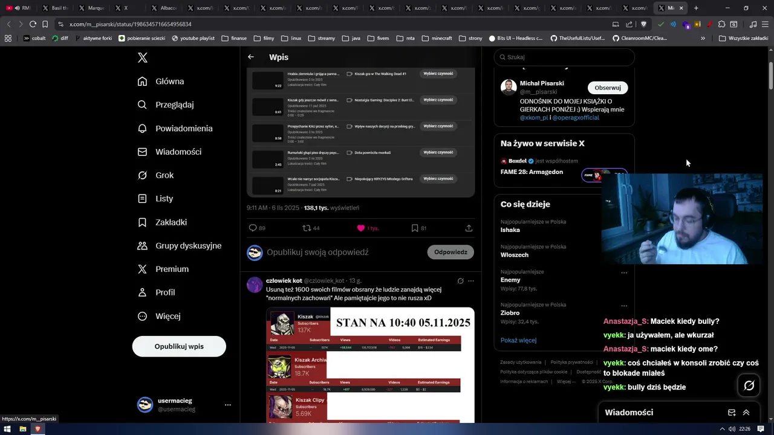774x435 pixels.
Task: Bookmark this page in the address bar
Action: 45,24
